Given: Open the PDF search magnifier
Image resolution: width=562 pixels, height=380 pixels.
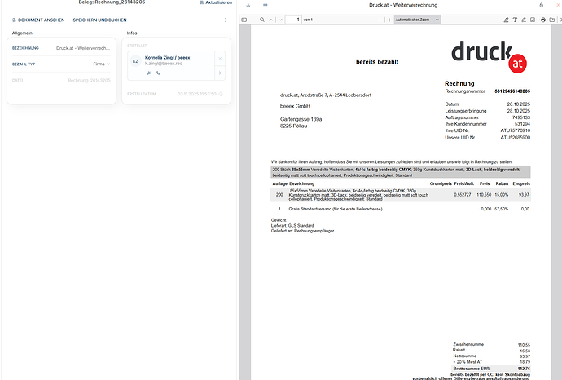Looking at the screenshot, I should coord(261,19).
